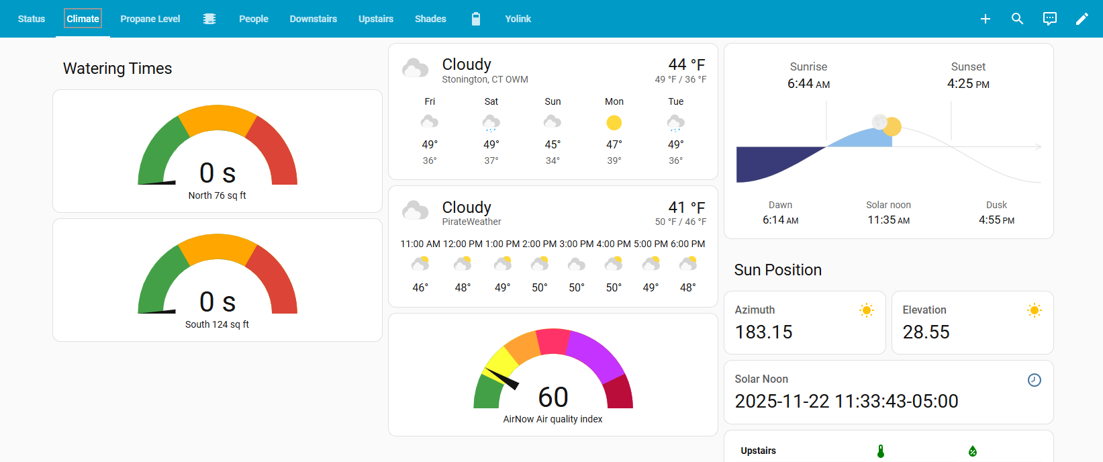Open search with the magnifier icon
The height and width of the screenshot is (462, 1103).
(1017, 19)
